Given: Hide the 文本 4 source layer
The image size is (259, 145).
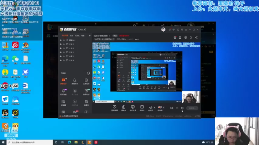Looking at the screenshot, I should click(61, 60).
